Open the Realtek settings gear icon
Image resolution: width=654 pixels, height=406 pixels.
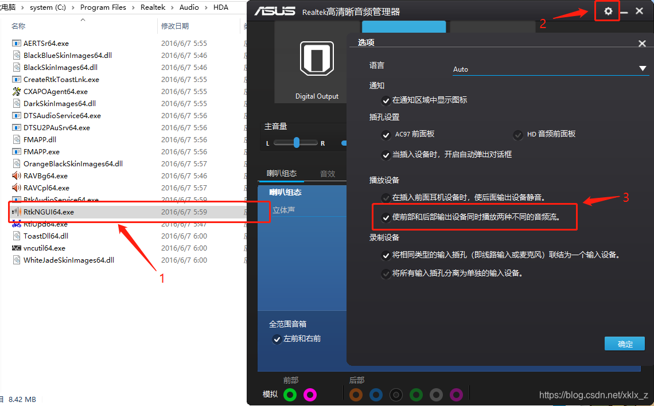[608, 11]
